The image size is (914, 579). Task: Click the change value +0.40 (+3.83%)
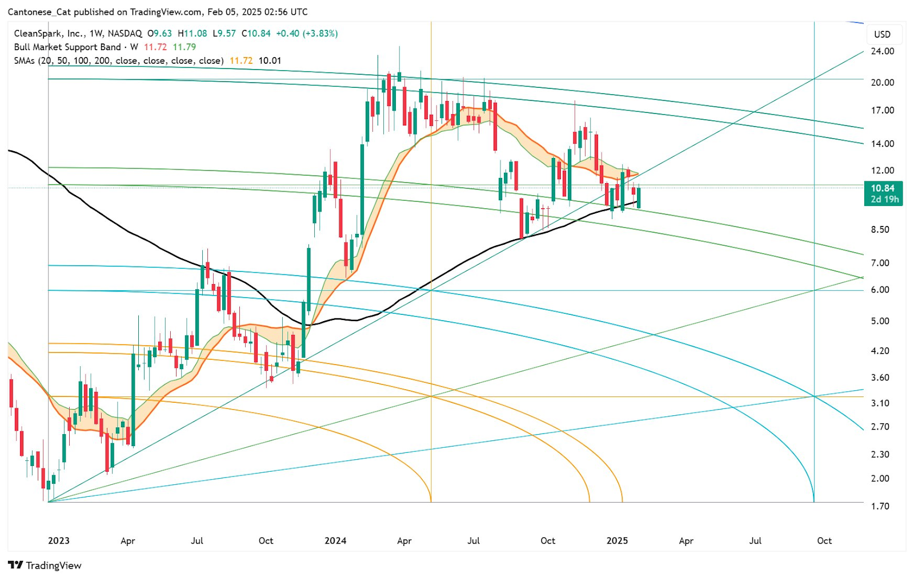tap(307, 34)
